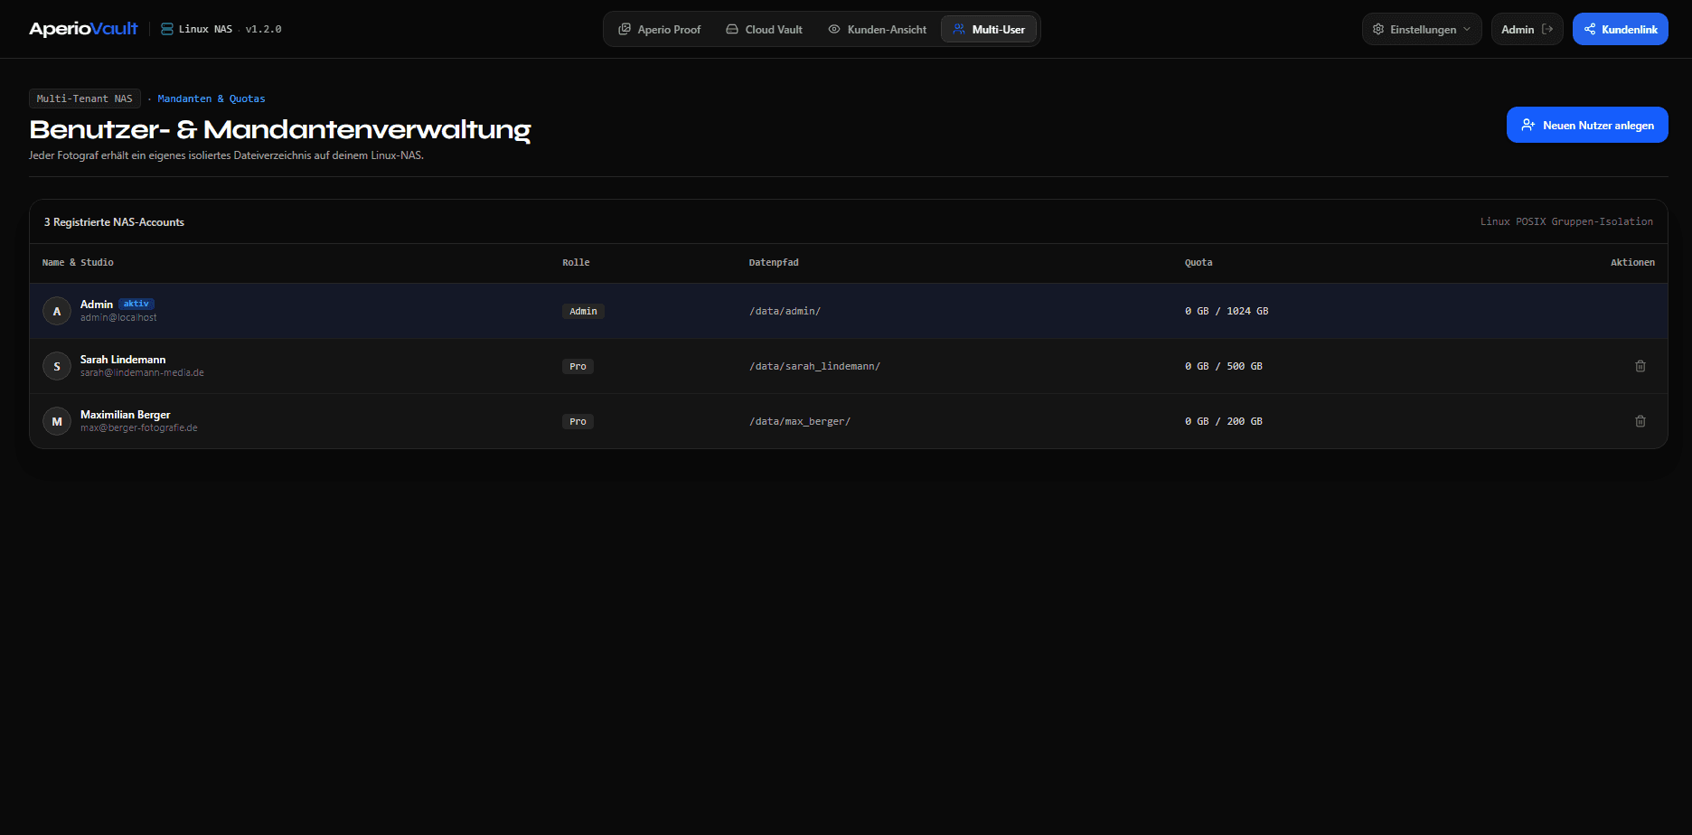Click the 'aktiv' badge next to Admin
The height and width of the screenshot is (835, 1692).
[136, 304]
